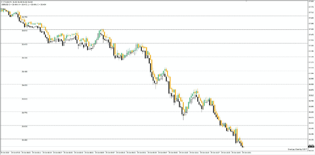Select the 38.630 level label

point(24,127)
